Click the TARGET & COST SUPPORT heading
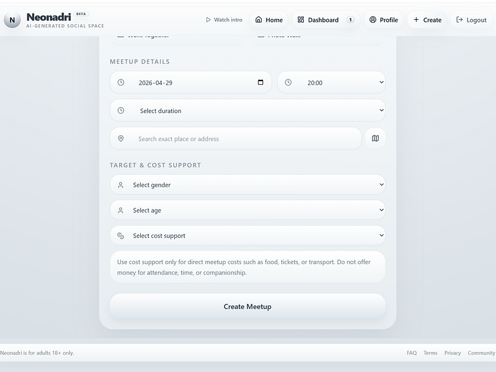Viewport: 496px width, 372px height. 156,165
